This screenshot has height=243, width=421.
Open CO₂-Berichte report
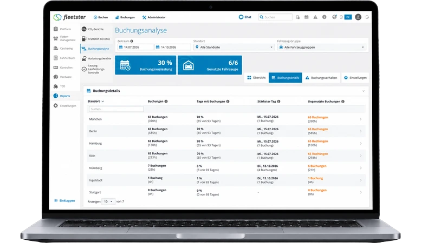(93, 29)
